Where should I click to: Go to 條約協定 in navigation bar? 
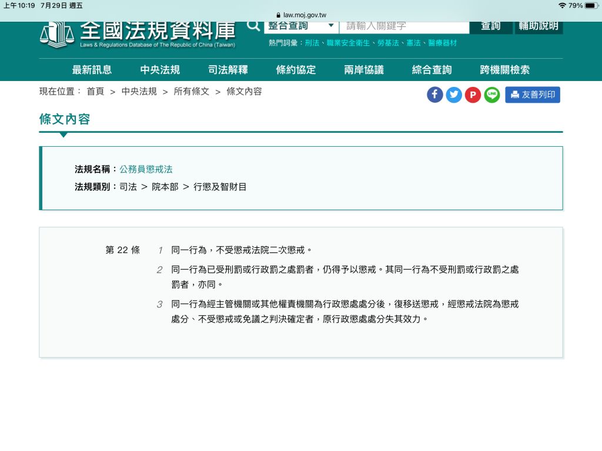296,70
